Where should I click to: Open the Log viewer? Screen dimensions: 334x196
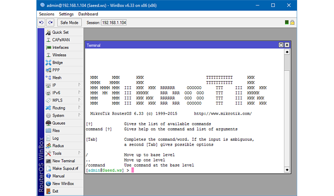coord(55,138)
